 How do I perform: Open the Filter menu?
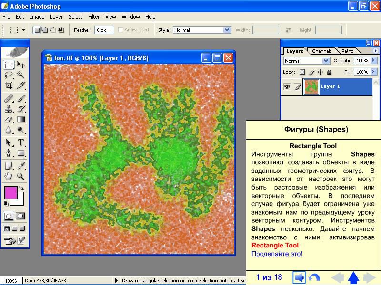[94, 17]
